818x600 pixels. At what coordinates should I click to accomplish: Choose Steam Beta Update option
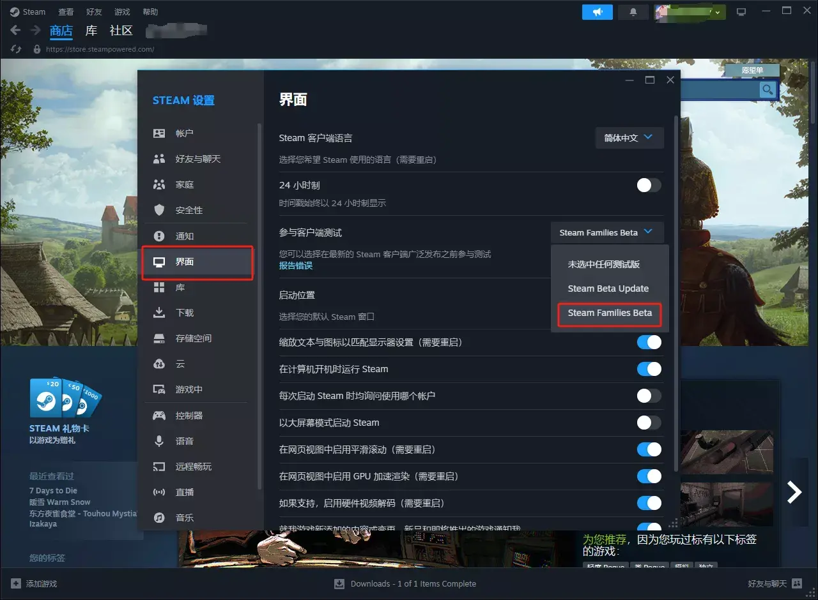pos(608,289)
